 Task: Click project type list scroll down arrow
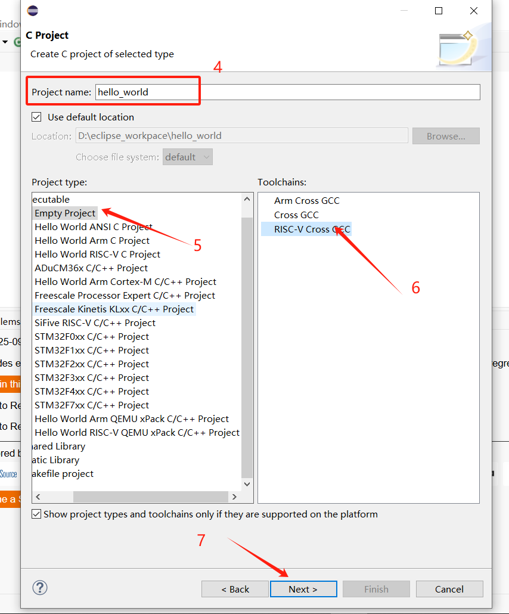247,484
